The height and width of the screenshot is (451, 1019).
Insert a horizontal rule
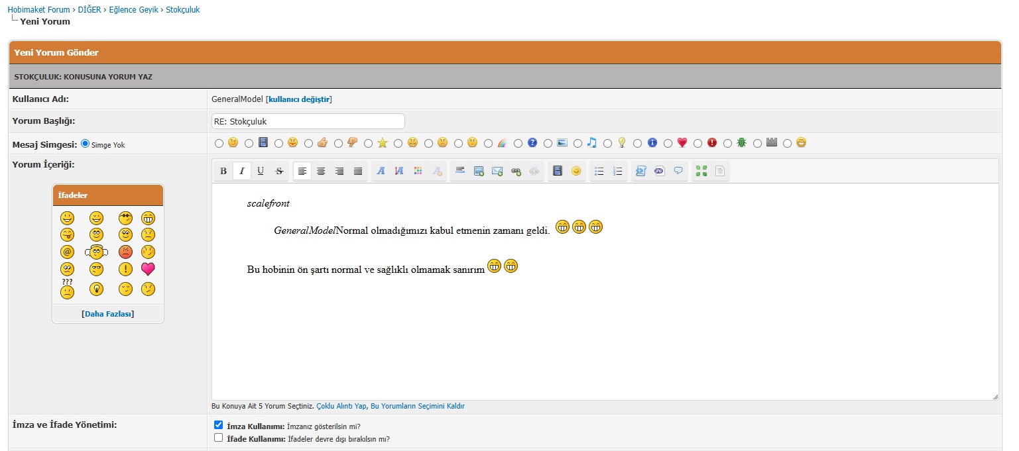coord(459,172)
